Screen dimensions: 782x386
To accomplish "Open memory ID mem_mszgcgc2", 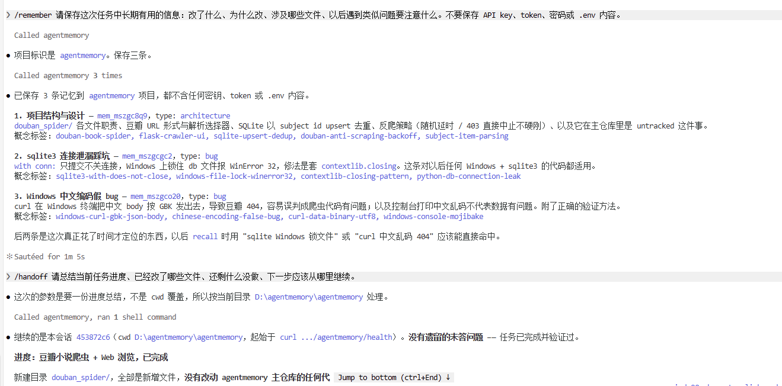I will click(x=148, y=156).
